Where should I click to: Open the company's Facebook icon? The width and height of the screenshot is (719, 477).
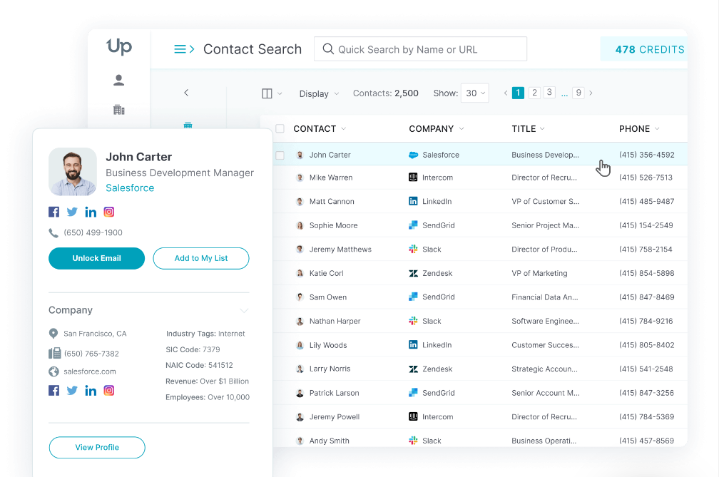click(x=54, y=391)
